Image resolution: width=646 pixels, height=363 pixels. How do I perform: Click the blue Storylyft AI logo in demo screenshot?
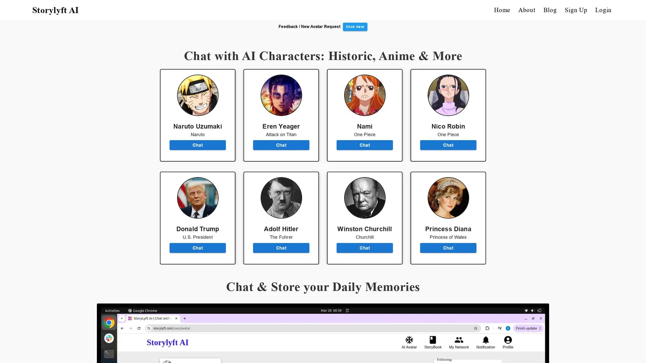click(x=167, y=342)
